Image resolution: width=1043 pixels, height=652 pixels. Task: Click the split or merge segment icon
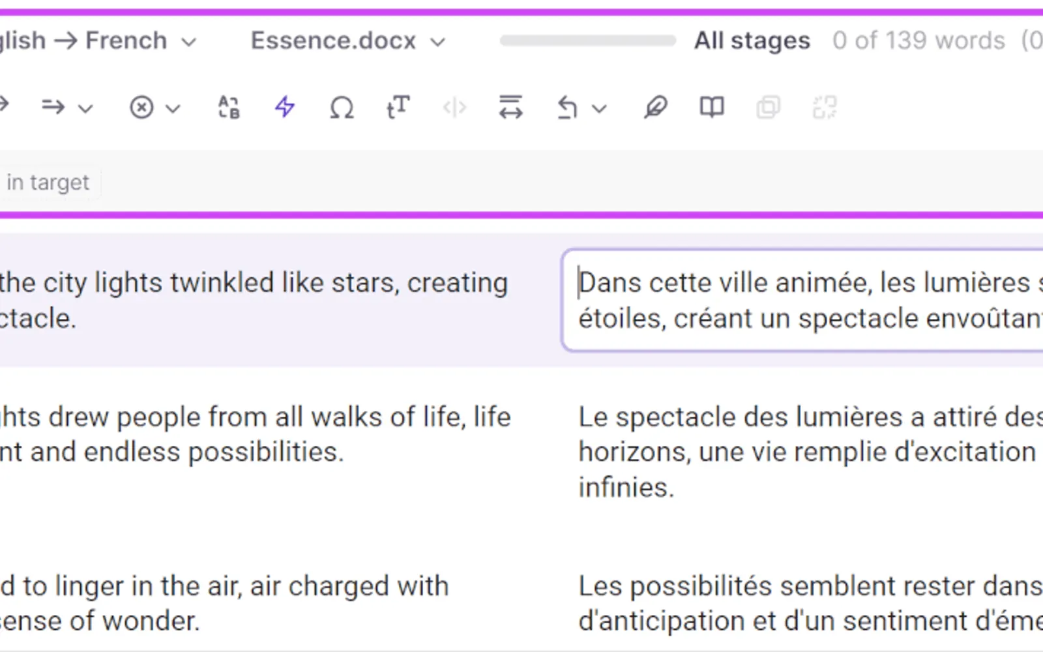tap(510, 107)
